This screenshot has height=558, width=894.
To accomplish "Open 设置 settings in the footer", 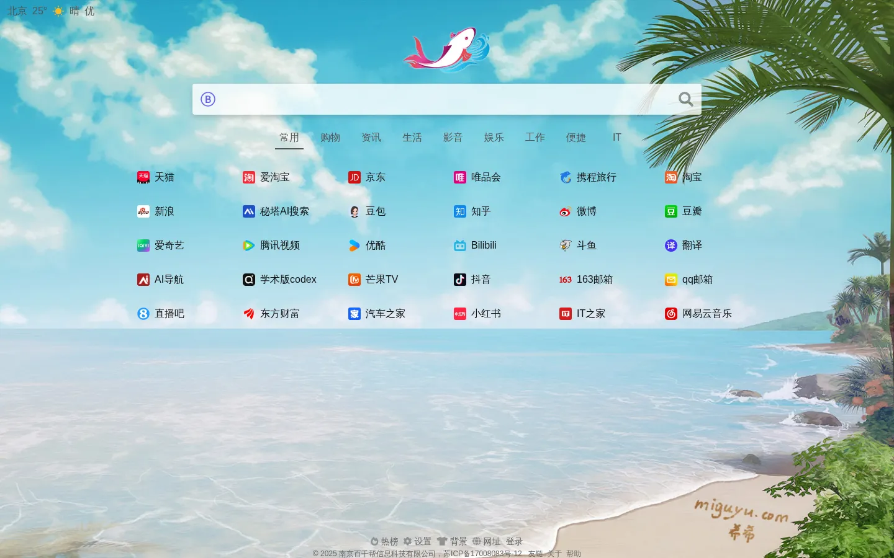I will (x=417, y=541).
